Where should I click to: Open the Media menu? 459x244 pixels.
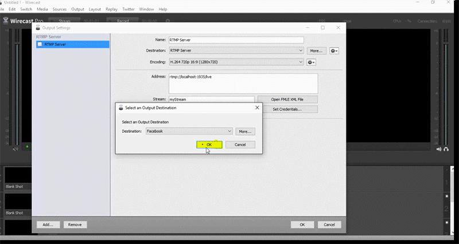pyautogui.click(x=42, y=9)
